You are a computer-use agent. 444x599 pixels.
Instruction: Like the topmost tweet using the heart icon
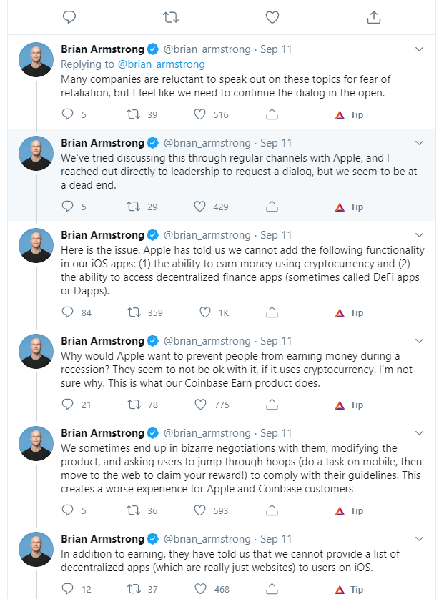pyautogui.click(x=272, y=17)
